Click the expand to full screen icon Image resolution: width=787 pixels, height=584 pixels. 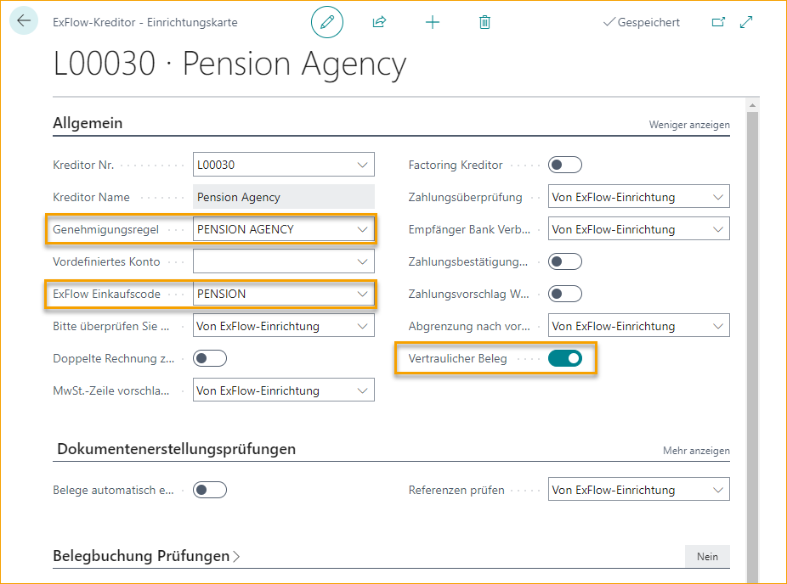click(x=746, y=22)
